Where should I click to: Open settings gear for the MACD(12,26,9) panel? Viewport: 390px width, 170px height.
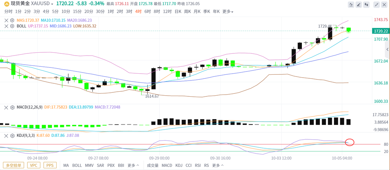click(x=12, y=107)
